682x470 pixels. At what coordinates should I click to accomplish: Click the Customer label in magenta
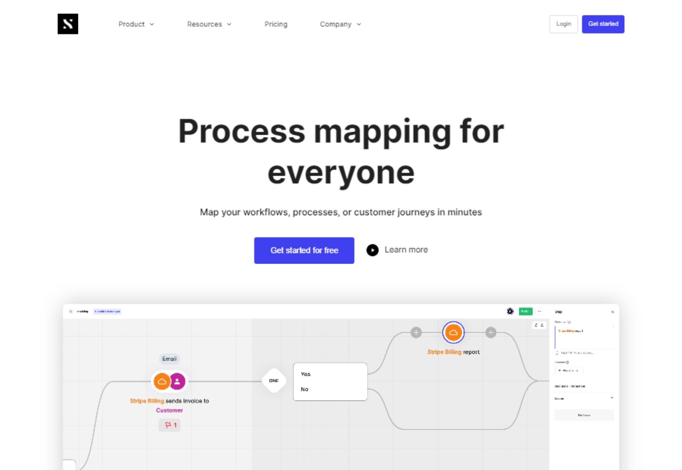(169, 410)
